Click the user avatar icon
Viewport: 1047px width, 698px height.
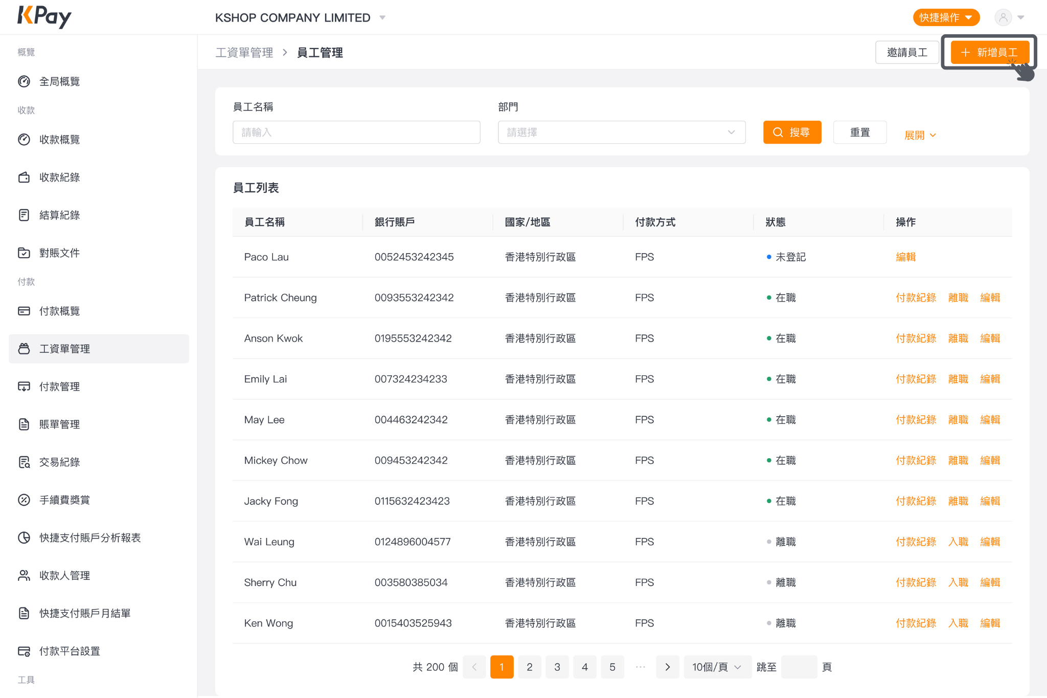pos(1003,17)
